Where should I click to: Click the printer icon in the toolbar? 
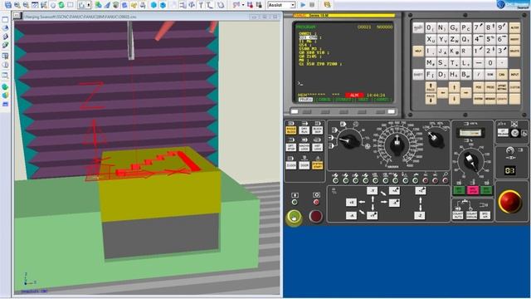[x=143, y=5]
